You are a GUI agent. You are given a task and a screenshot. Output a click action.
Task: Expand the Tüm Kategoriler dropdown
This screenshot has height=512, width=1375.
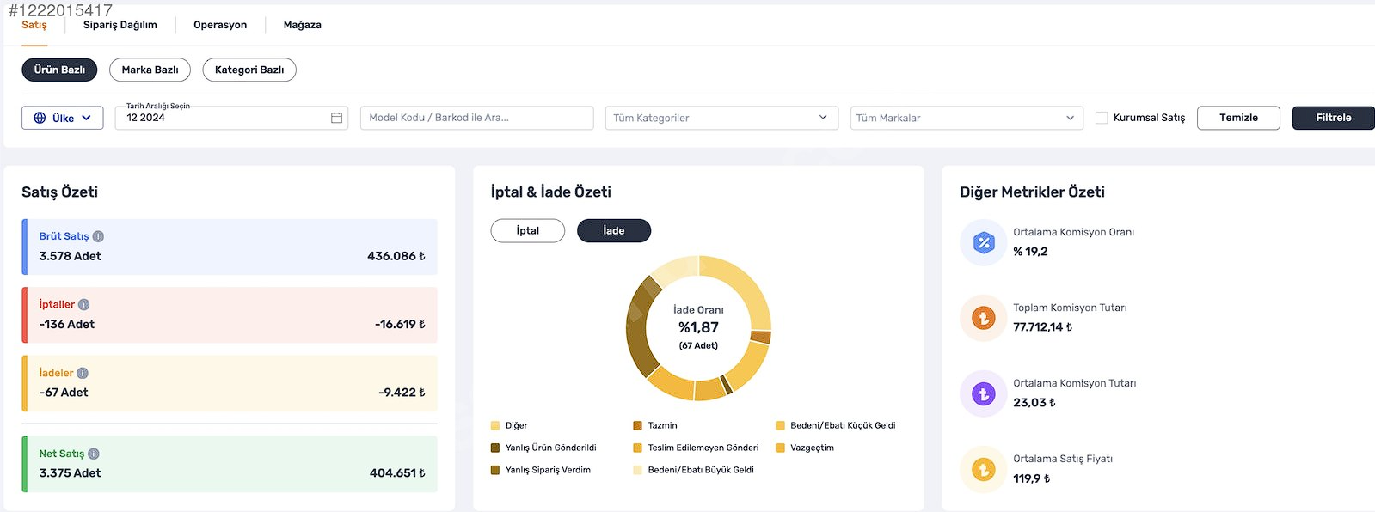click(721, 118)
